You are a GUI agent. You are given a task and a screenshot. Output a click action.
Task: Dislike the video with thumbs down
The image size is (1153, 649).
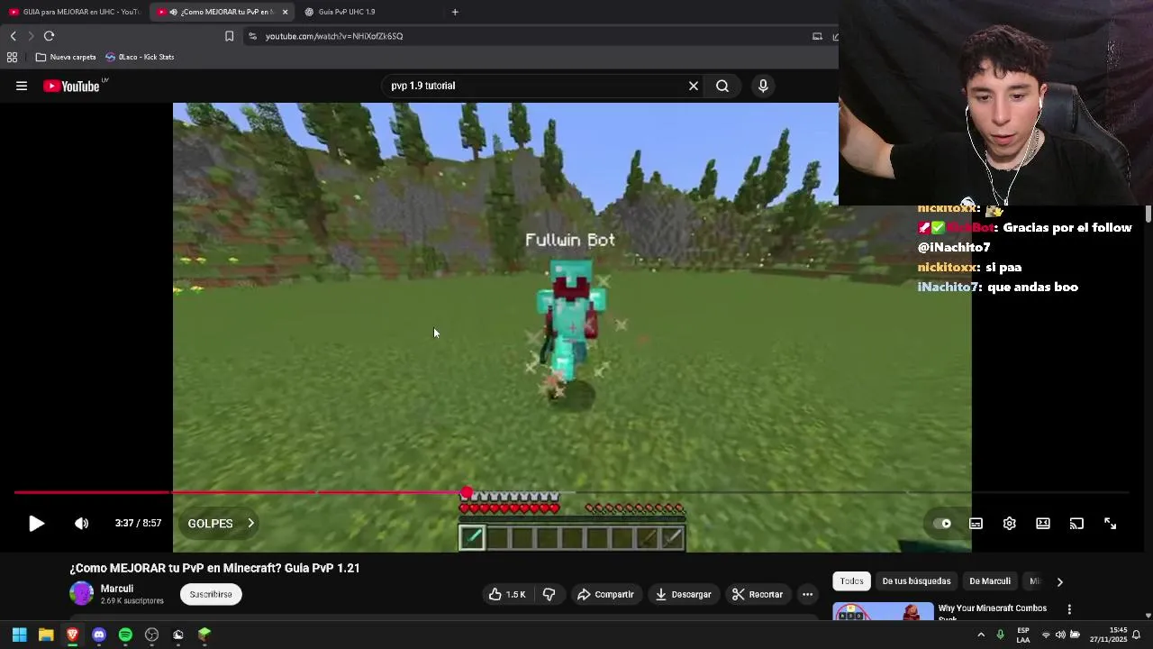tap(549, 595)
